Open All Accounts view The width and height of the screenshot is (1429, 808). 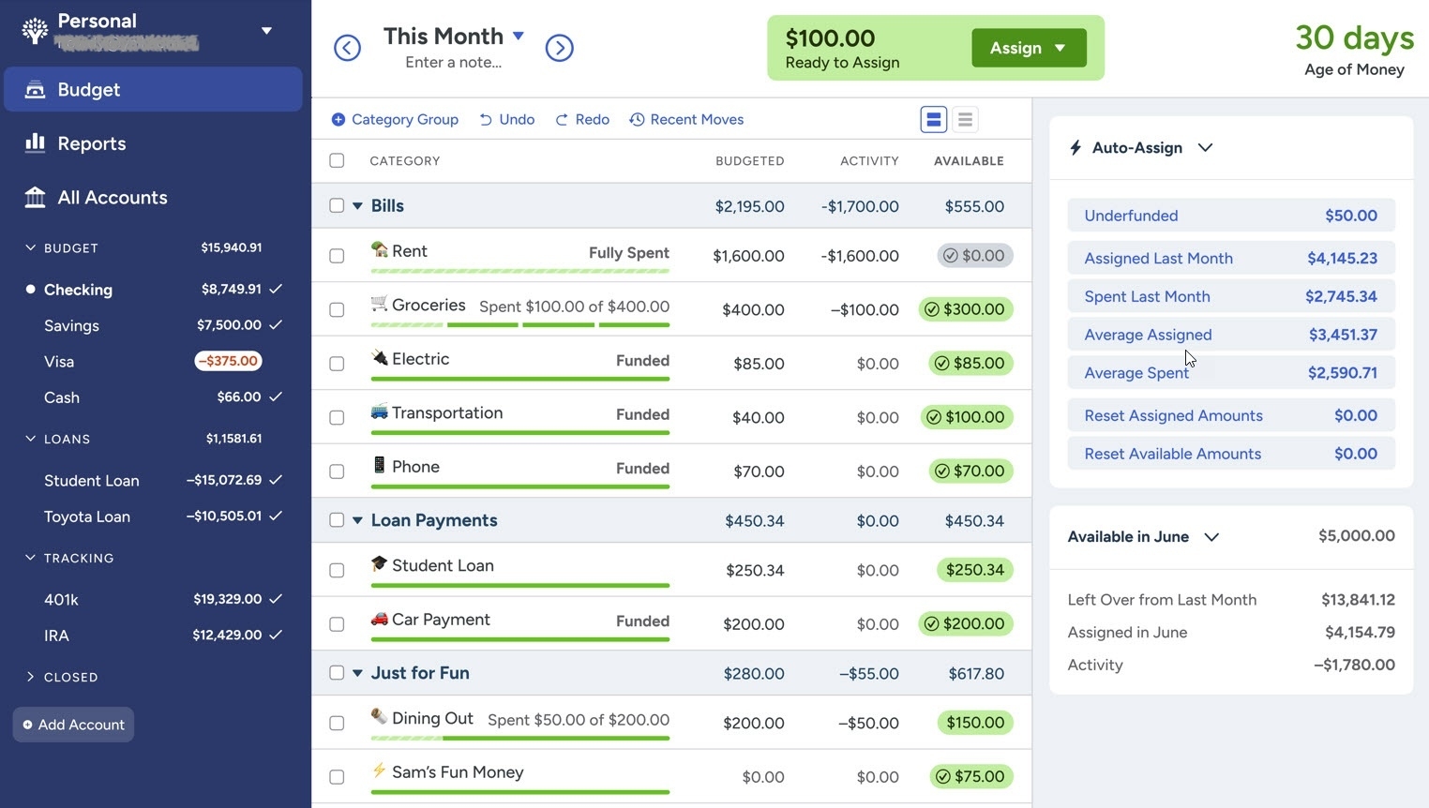112,198
